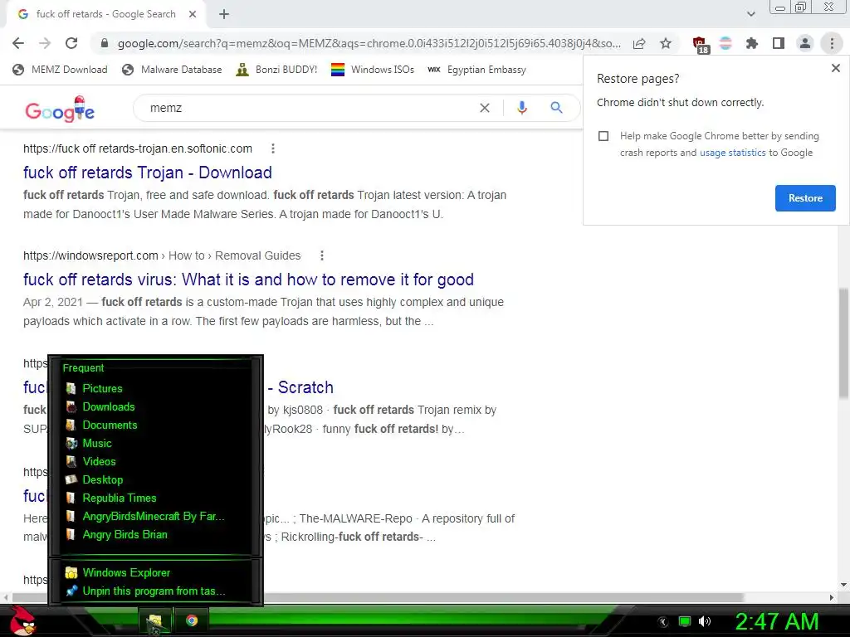
Task: Submit search with the magnifier icon
Action: pos(556,108)
